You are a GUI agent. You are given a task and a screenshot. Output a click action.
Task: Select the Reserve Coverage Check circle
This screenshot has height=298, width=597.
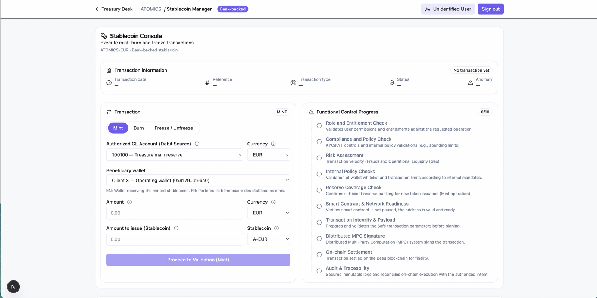319,190
